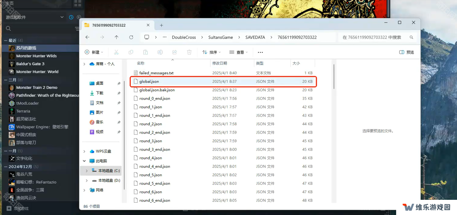Expand 本地磁盘 (C:) chevron
The image size is (457, 215).
[87, 171]
